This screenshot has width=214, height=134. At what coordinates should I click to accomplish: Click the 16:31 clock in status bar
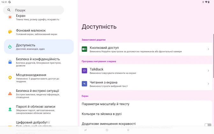(4, 2)
